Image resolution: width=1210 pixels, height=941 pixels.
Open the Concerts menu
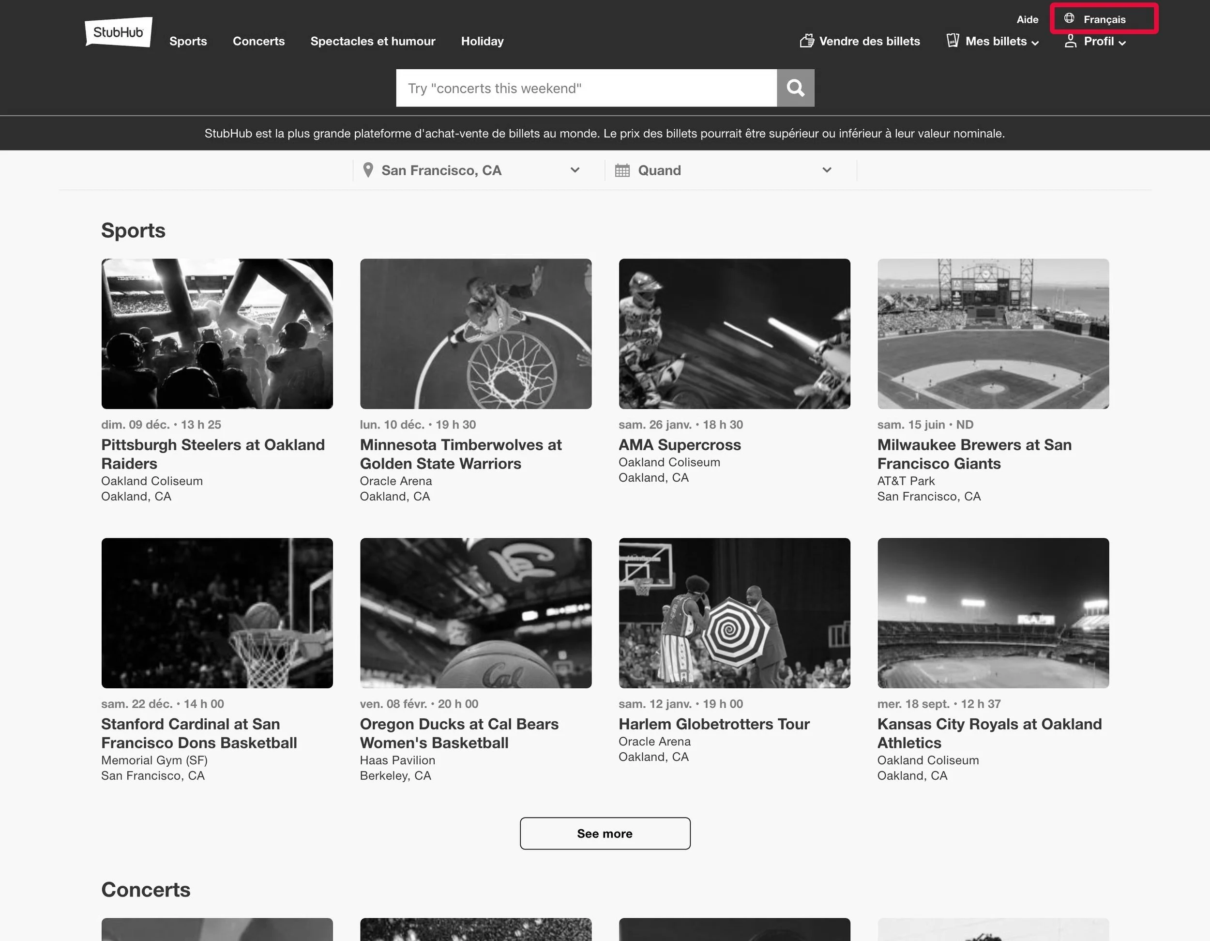pos(259,41)
